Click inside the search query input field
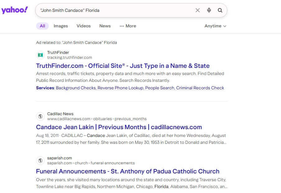Image resolution: width=281 pixels, height=193 pixels. pyautogui.click(x=115, y=10)
